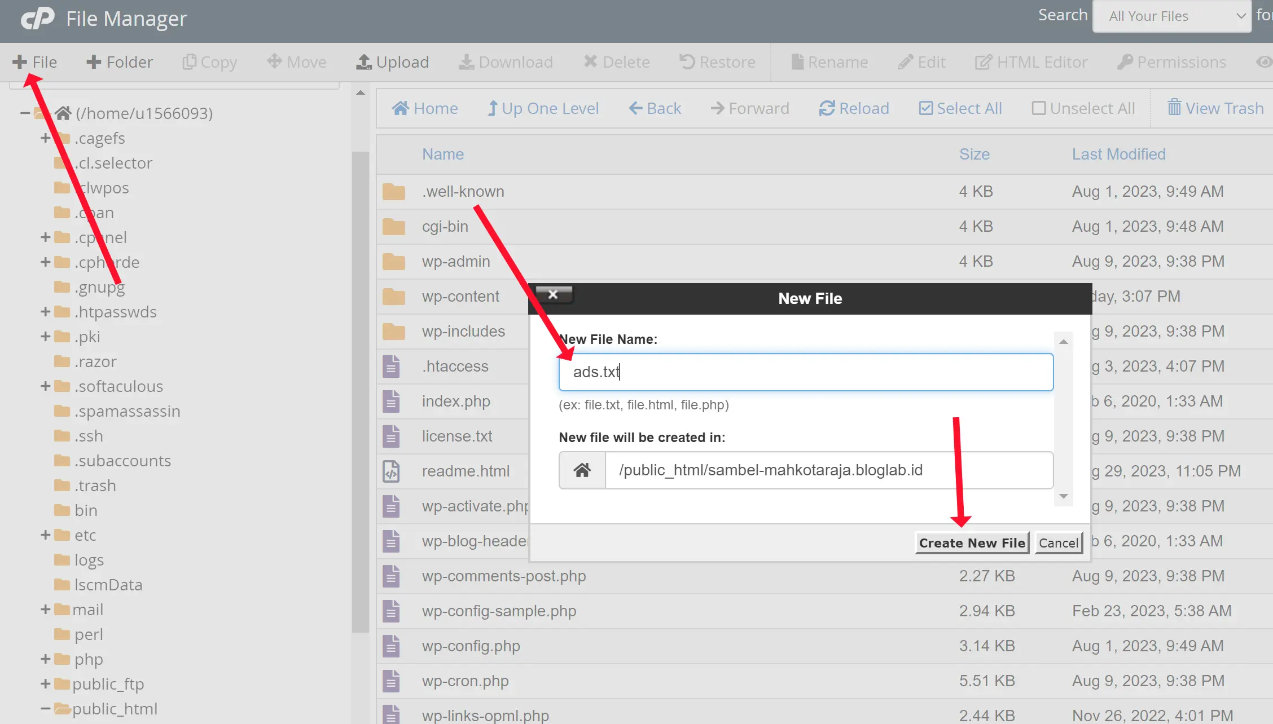This screenshot has height=724, width=1273.
Task: Toggle View Trash checkbox
Action: (1214, 108)
